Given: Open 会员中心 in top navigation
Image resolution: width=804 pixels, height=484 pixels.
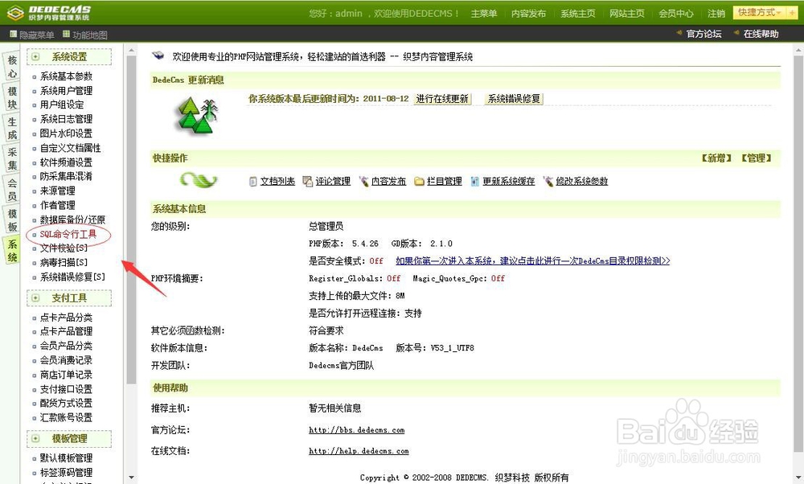Looking at the screenshot, I should point(676,14).
